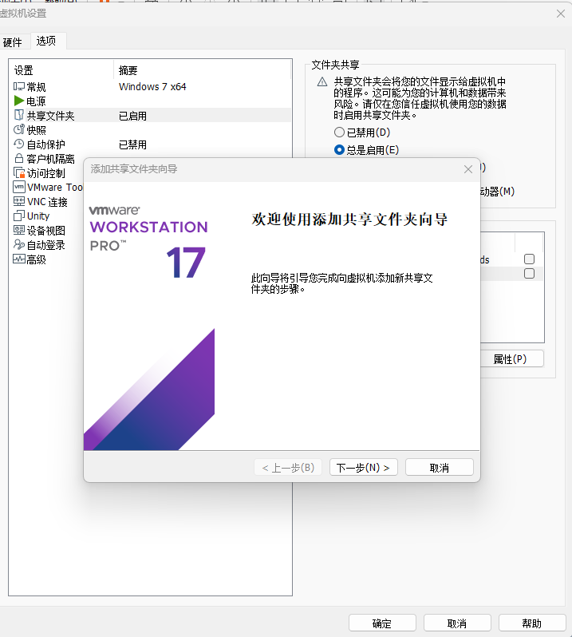Close the virtual machine settings window
Viewport: 572px width, 637px height.
coord(561,14)
